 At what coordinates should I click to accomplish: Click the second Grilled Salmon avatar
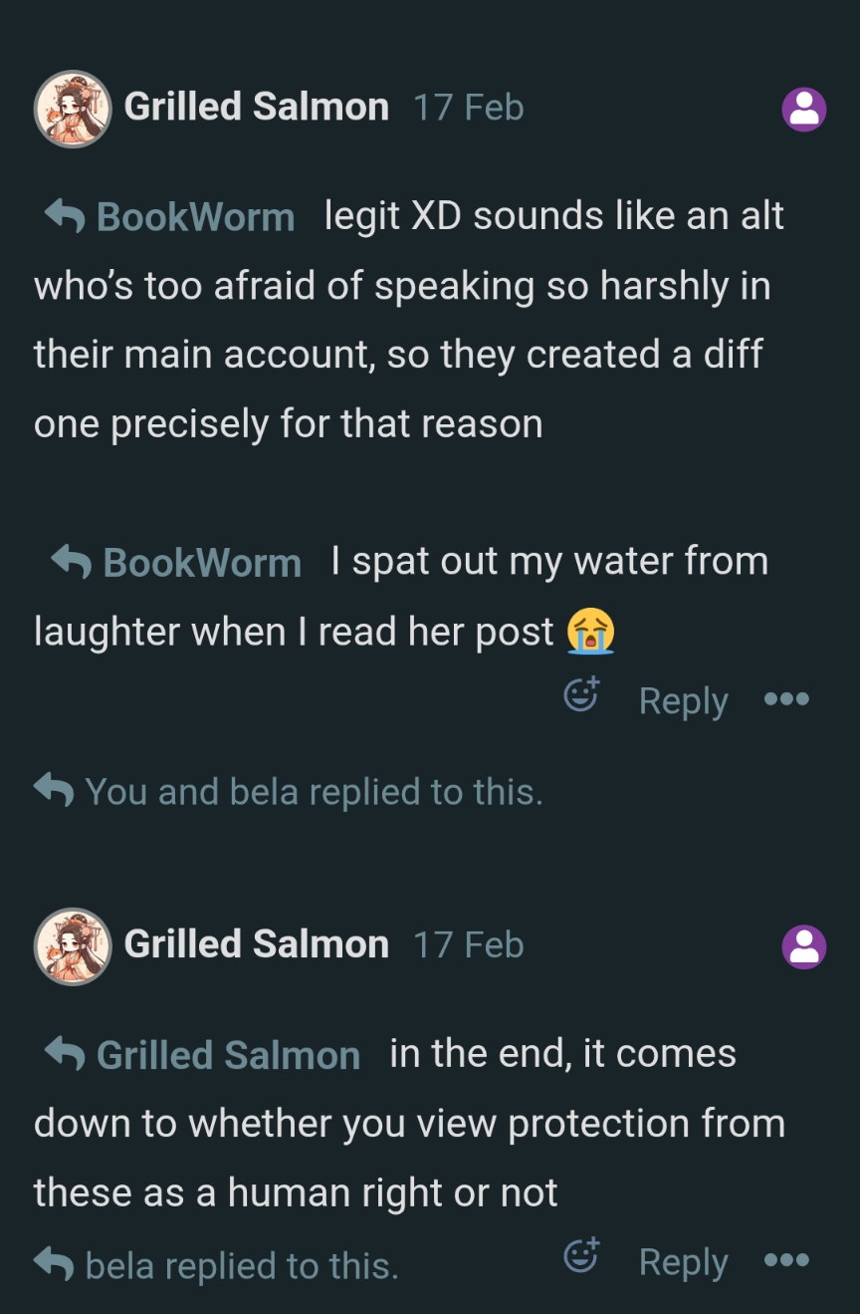[x=73, y=946]
